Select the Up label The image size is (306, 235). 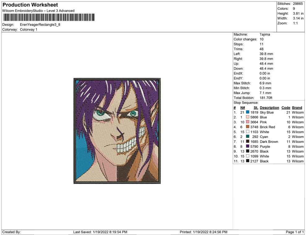point(236,64)
